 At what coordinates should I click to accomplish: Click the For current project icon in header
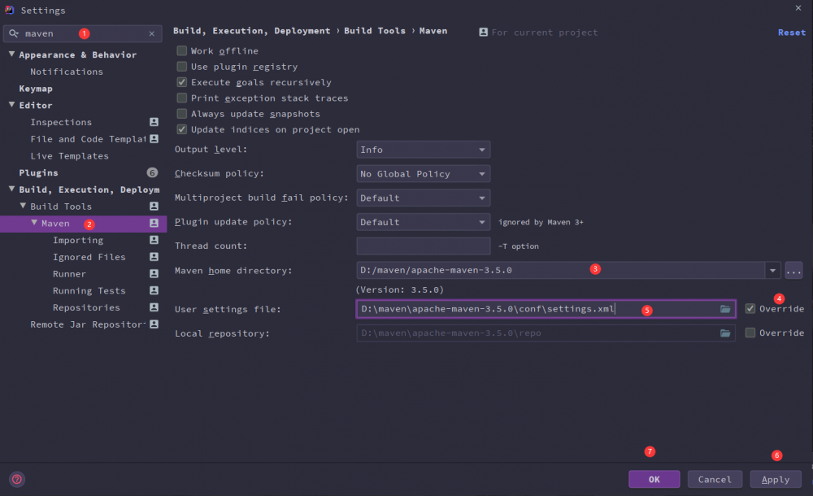tap(485, 32)
